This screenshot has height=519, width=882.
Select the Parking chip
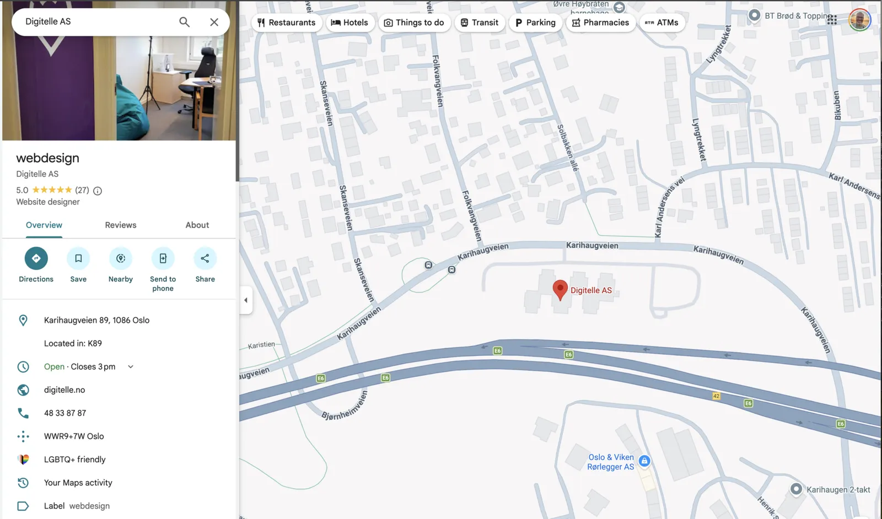pos(535,23)
